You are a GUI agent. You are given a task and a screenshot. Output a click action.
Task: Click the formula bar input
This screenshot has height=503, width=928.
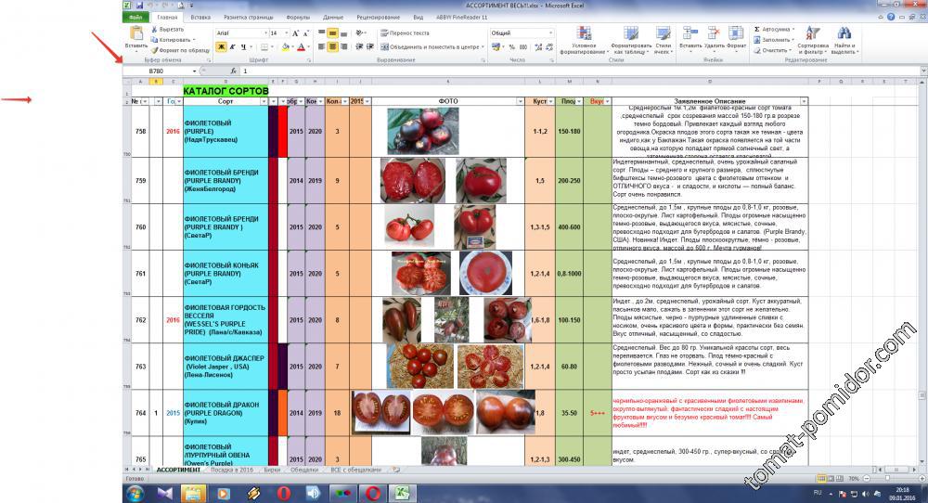point(580,71)
